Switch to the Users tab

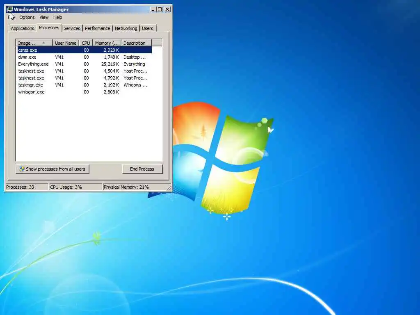(148, 28)
